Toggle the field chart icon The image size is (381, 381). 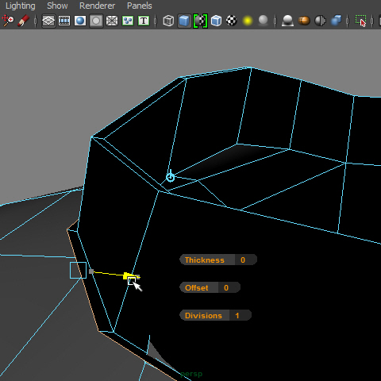point(112,21)
